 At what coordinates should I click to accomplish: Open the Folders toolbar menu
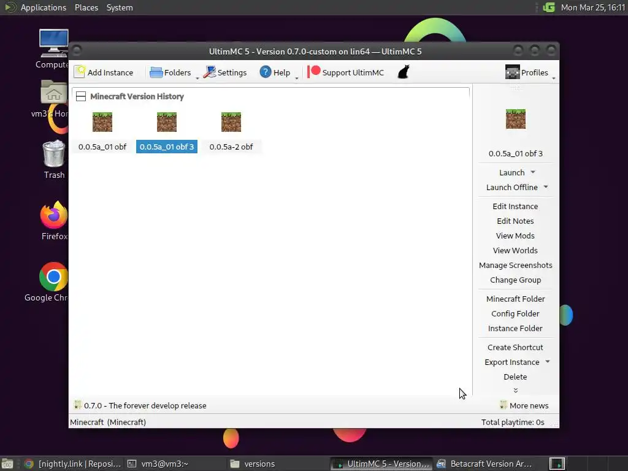click(x=170, y=72)
